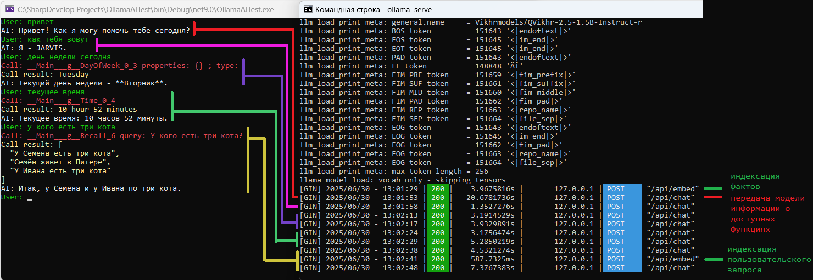
Task: Click "/api/embed" on the 13:02:41 log line
Action: [672, 259]
